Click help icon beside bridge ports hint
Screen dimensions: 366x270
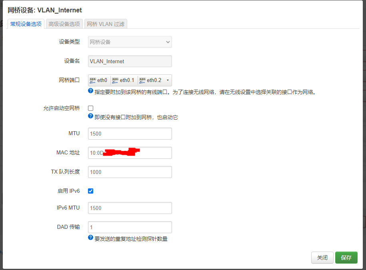pyautogui.click(x=90, y=91)
